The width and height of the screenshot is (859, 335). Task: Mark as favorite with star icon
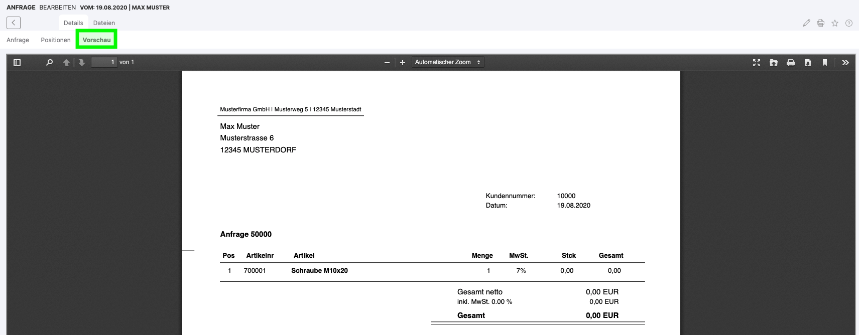click(x=835, y=23)
